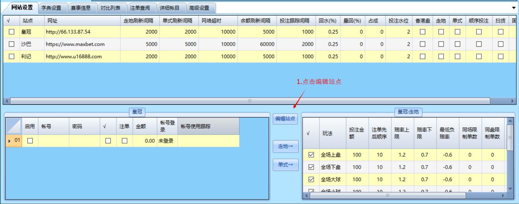Select the 全场大球 play name cell
The height and width of the screenshot is (204, 519).
pos(333,179)
